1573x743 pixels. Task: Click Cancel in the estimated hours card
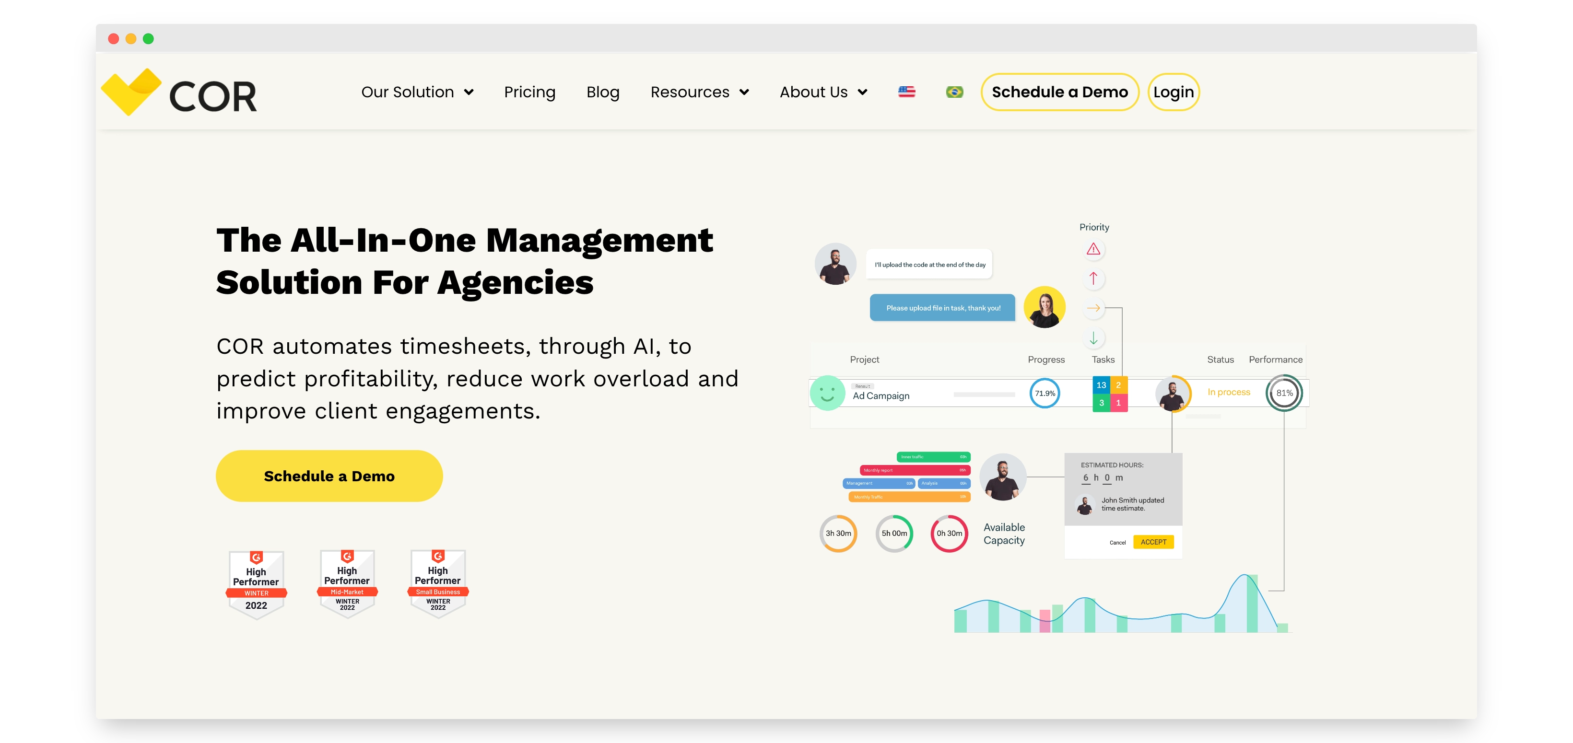click(1117, 542)
